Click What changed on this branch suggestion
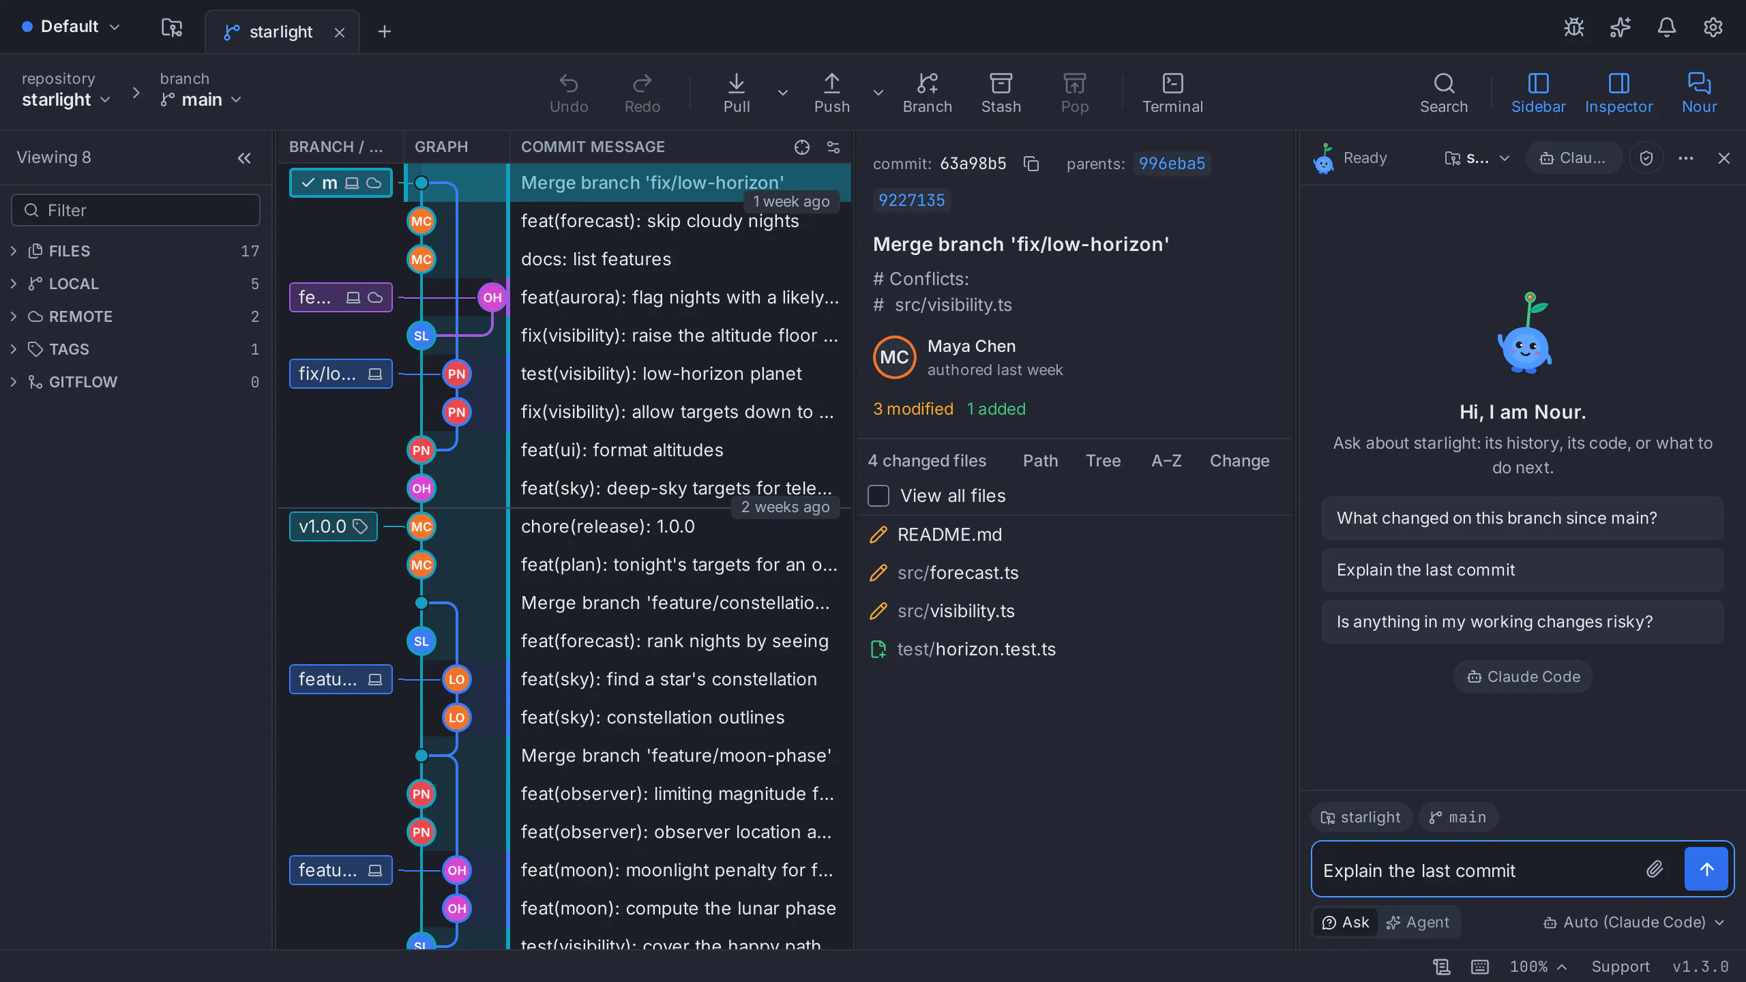The width and height of the screenshot is (1746, 982). pos(1522,518)
